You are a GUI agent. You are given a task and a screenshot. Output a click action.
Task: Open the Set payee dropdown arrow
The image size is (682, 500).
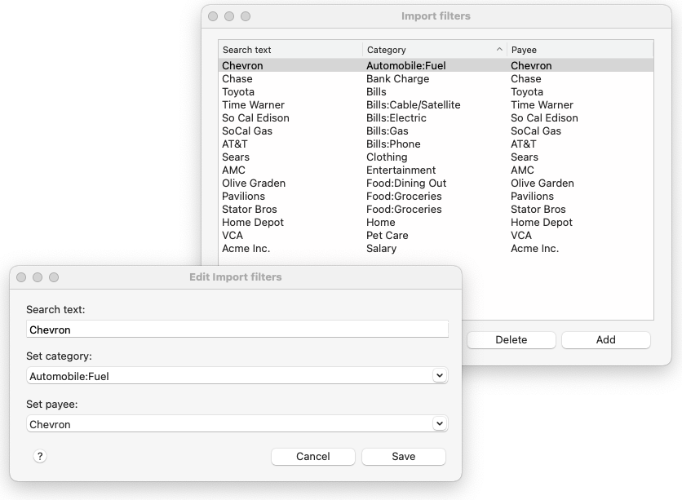pos(440,423)
